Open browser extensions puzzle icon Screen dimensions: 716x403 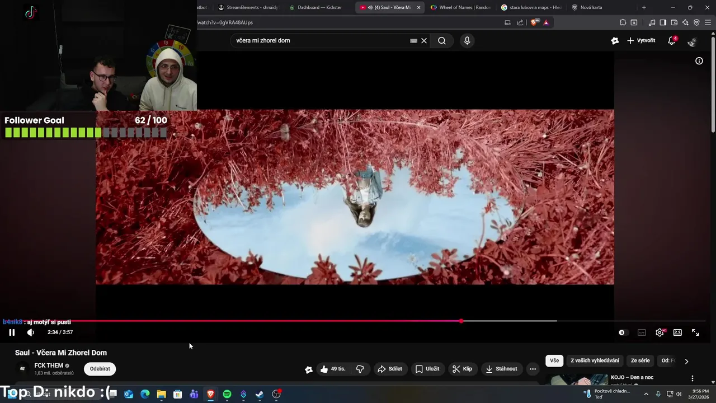[x=623, y=22]
